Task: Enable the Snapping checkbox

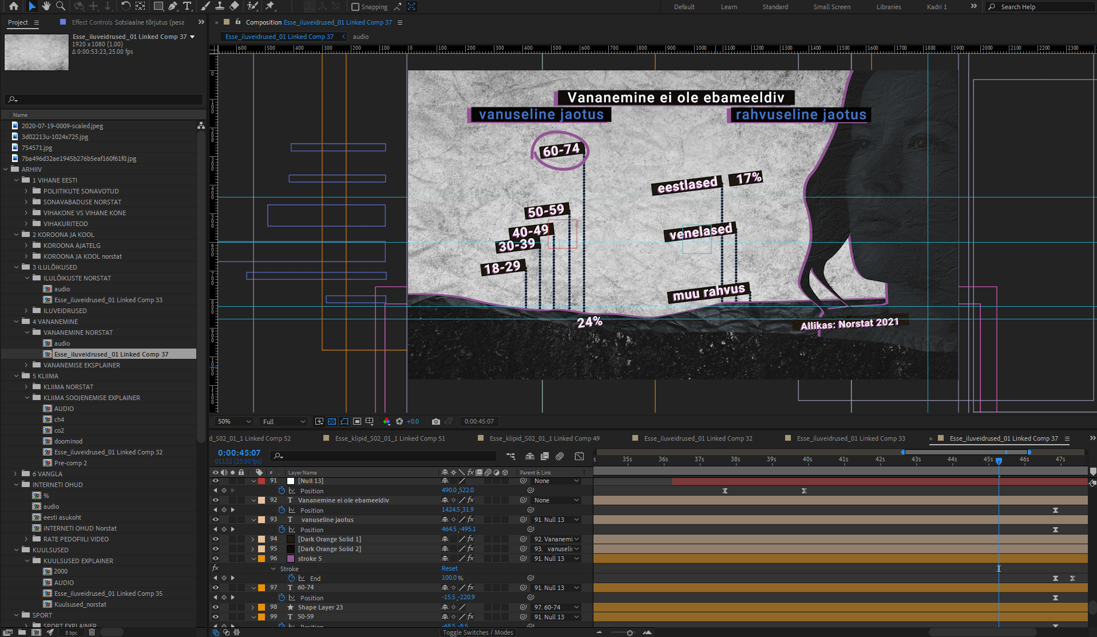Action: [x=355, y=7]
